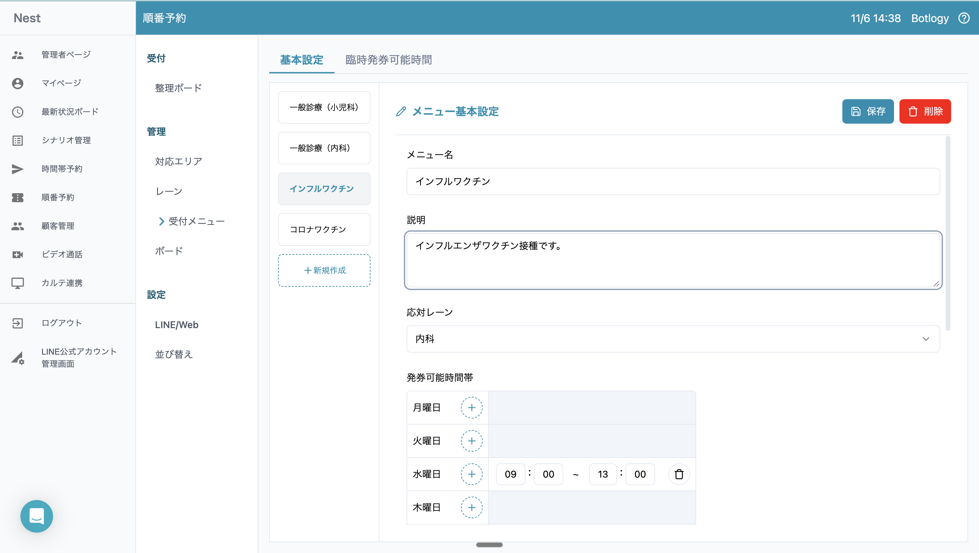This screenshot has width=979, height=553.
Task: Click the ログアウト exit icon
Action: point(17,323)
